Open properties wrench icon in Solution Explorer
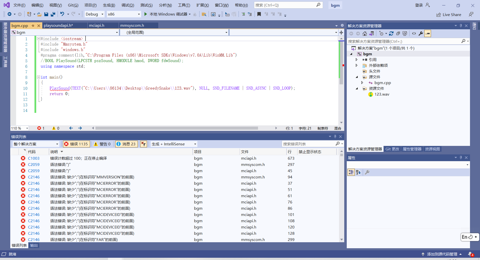 coord(421,34)
